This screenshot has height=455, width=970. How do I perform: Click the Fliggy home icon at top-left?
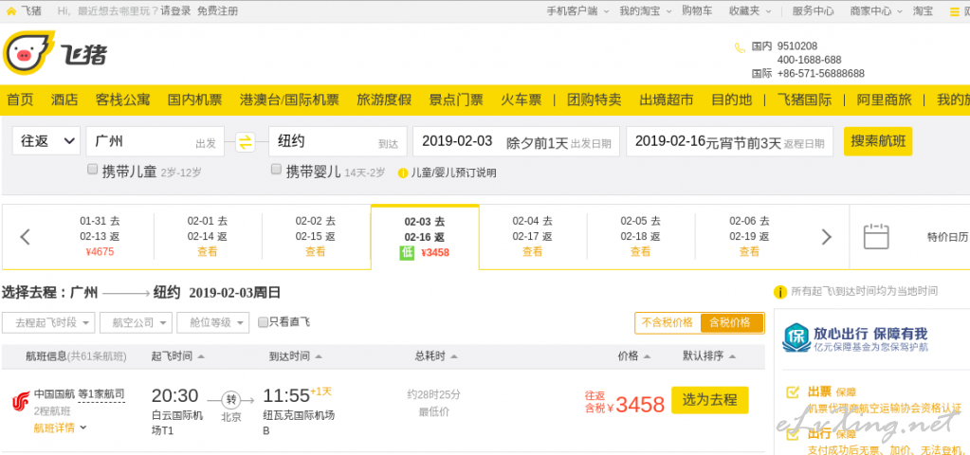(10, 11)
